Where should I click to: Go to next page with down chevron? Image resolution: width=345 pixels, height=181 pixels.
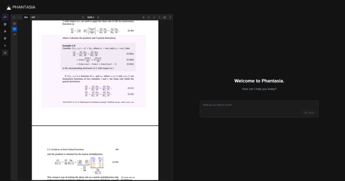(x=38, y=18)
